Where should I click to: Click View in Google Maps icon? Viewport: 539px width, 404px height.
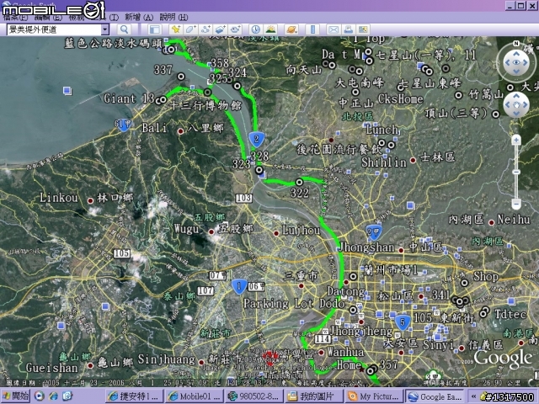coord(363,29)
